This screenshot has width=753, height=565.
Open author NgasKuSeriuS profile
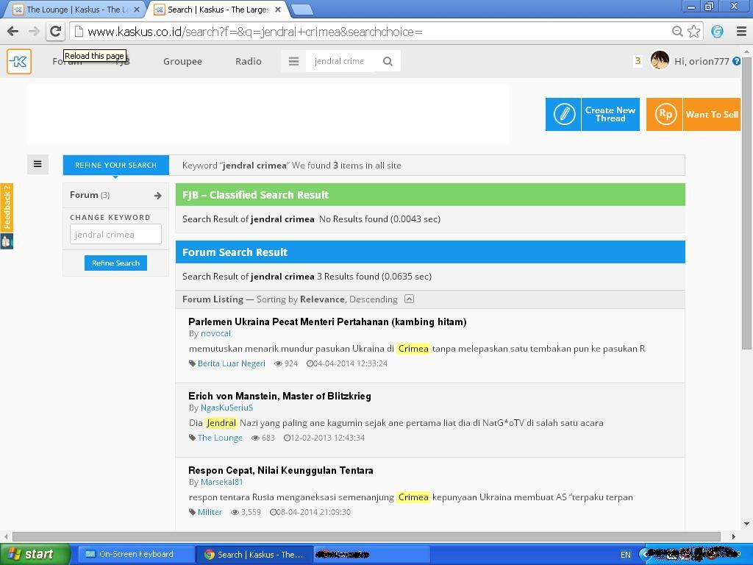coord(226,408)
